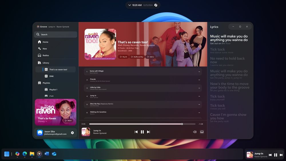Pause playback from the taskbar media widget

click(x=276, y=155)
